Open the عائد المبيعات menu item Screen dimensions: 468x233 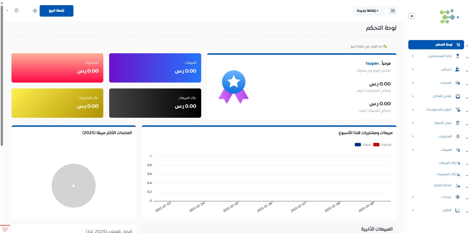(447, 163)
